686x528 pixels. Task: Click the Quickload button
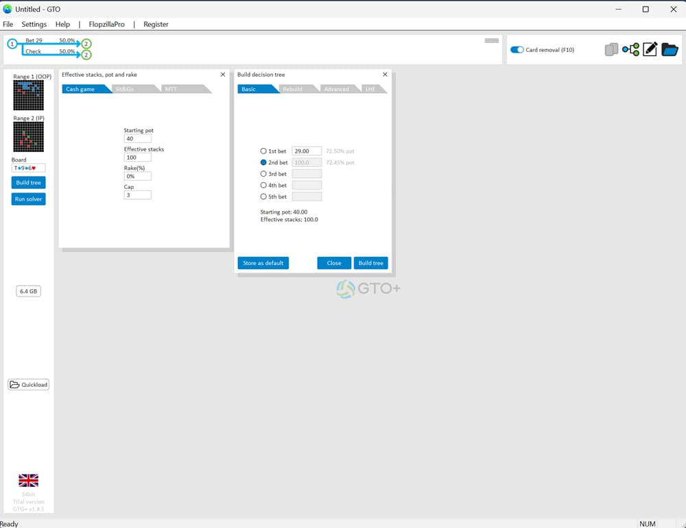(x=28, y=385)
